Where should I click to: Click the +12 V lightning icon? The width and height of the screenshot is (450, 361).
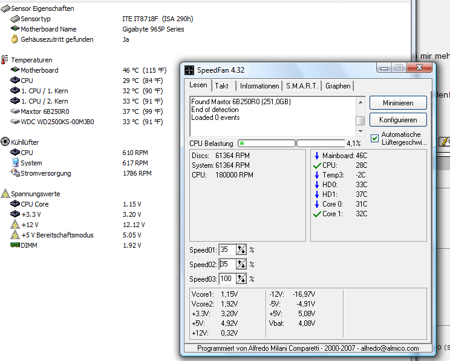pos(15,225)
